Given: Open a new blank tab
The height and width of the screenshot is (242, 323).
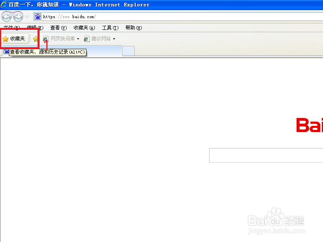Looking at the screenshot, I should coord(128,51).
